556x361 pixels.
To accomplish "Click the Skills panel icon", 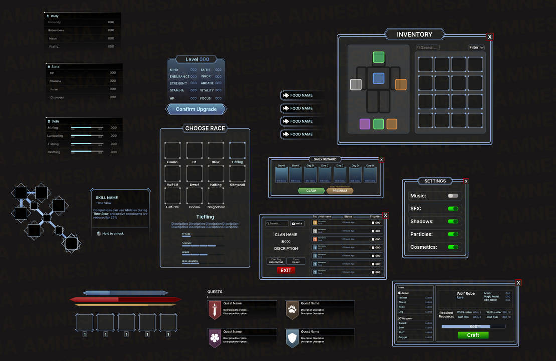I will (49, 121).
